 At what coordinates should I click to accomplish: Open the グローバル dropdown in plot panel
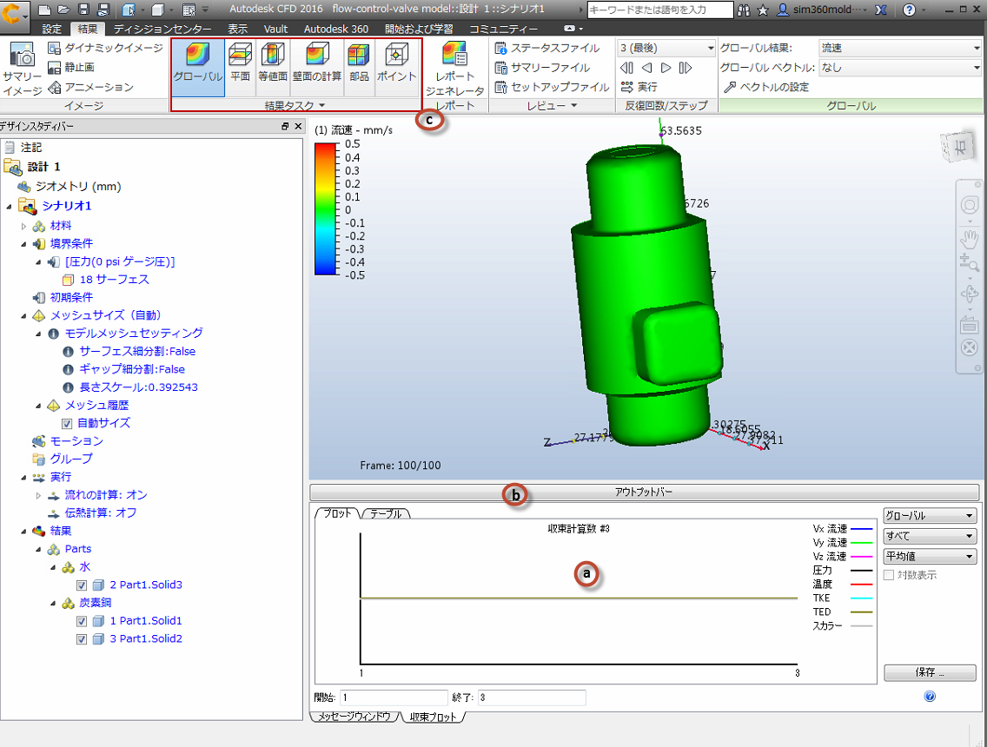[x=930, y=515]
